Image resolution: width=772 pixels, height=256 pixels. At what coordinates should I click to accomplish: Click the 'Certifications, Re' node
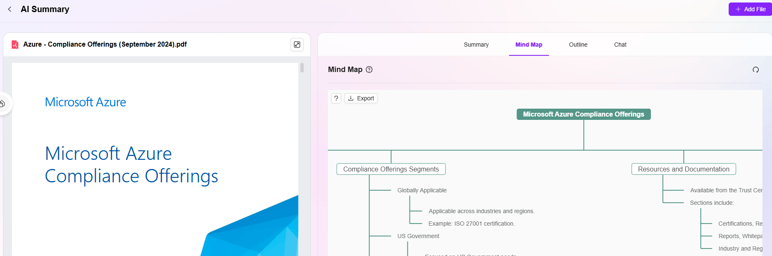click(740, 224)
